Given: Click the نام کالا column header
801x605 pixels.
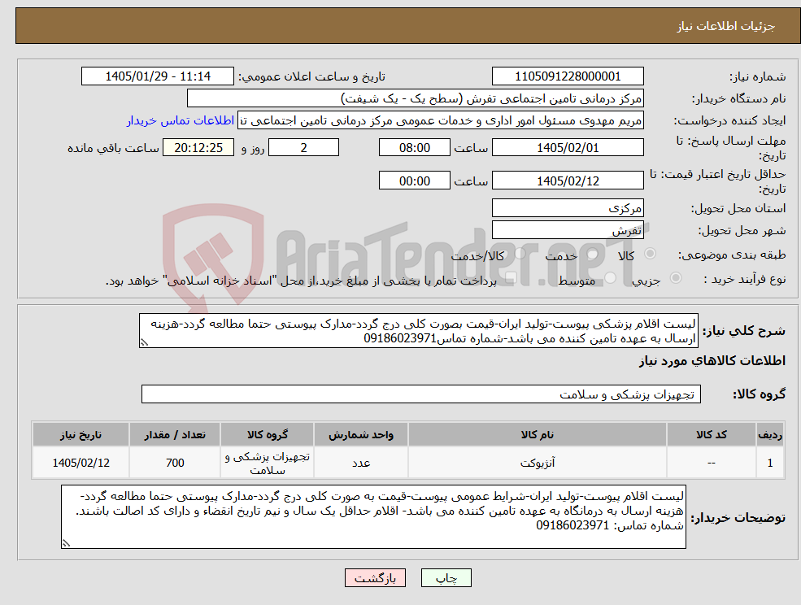Looking at the screenshot, I should click(537, 435).
